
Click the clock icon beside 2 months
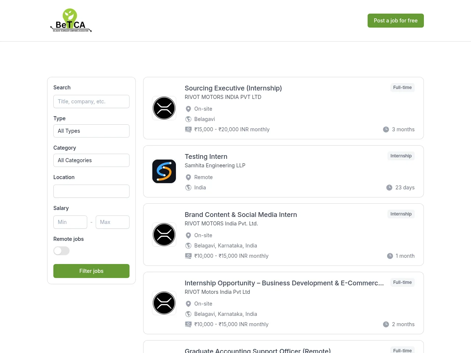coord(386,324)
